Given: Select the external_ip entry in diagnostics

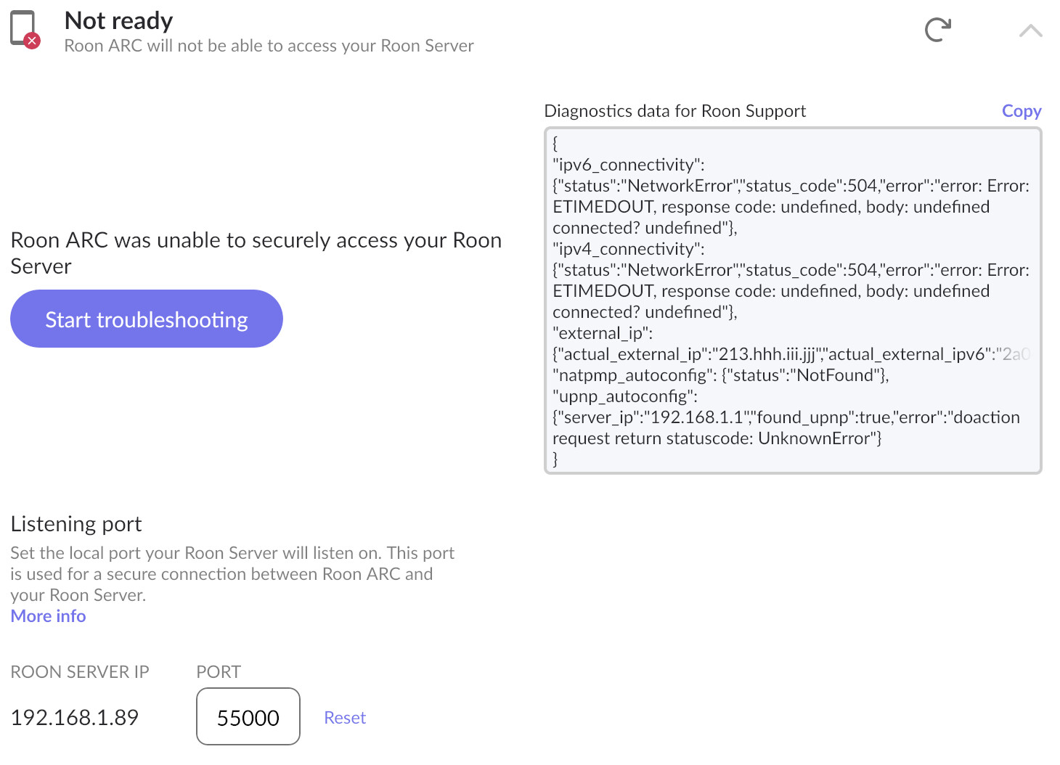Looking at the screenshot, I should click(x=603, y=333).
